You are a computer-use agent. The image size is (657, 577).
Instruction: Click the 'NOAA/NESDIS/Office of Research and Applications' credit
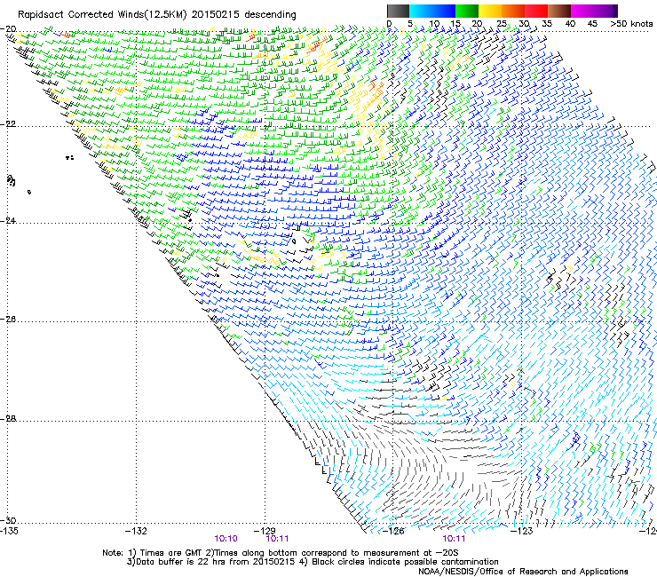pyautogui.click(x=523, y=572)
